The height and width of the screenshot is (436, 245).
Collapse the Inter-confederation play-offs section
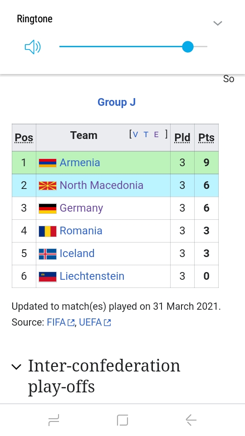(x=16, y=367)
